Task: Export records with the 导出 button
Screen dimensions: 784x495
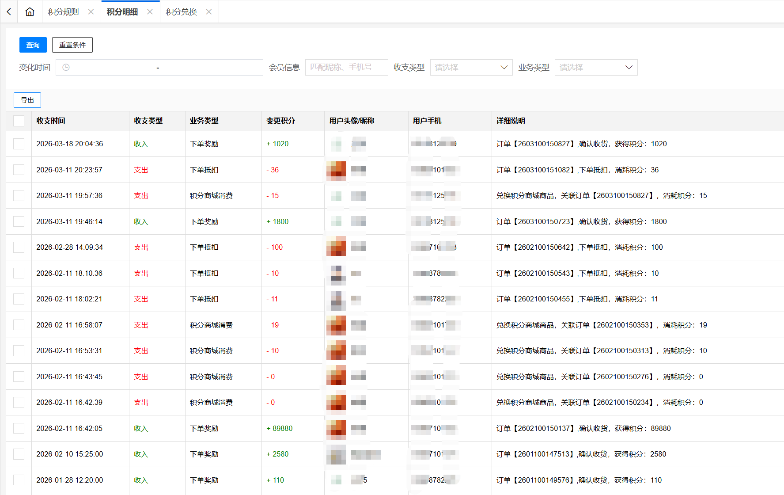Action: click(x=27, y=100)
